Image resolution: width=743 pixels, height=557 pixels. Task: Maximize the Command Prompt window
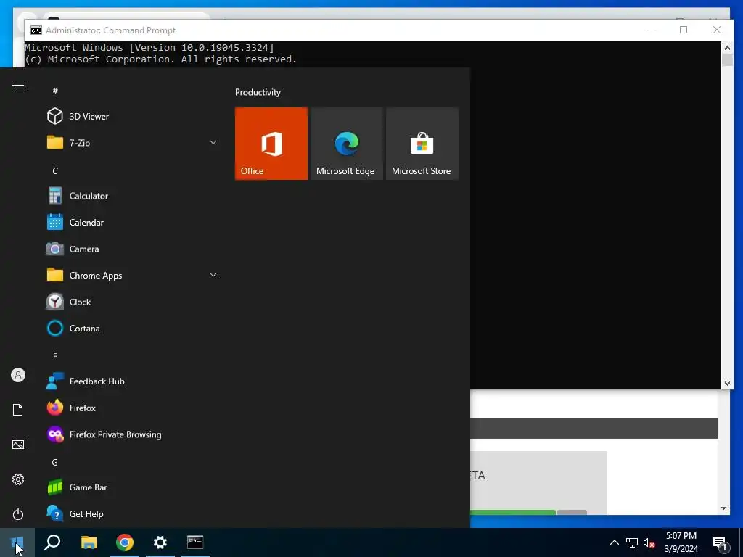[x=684, y=30]
